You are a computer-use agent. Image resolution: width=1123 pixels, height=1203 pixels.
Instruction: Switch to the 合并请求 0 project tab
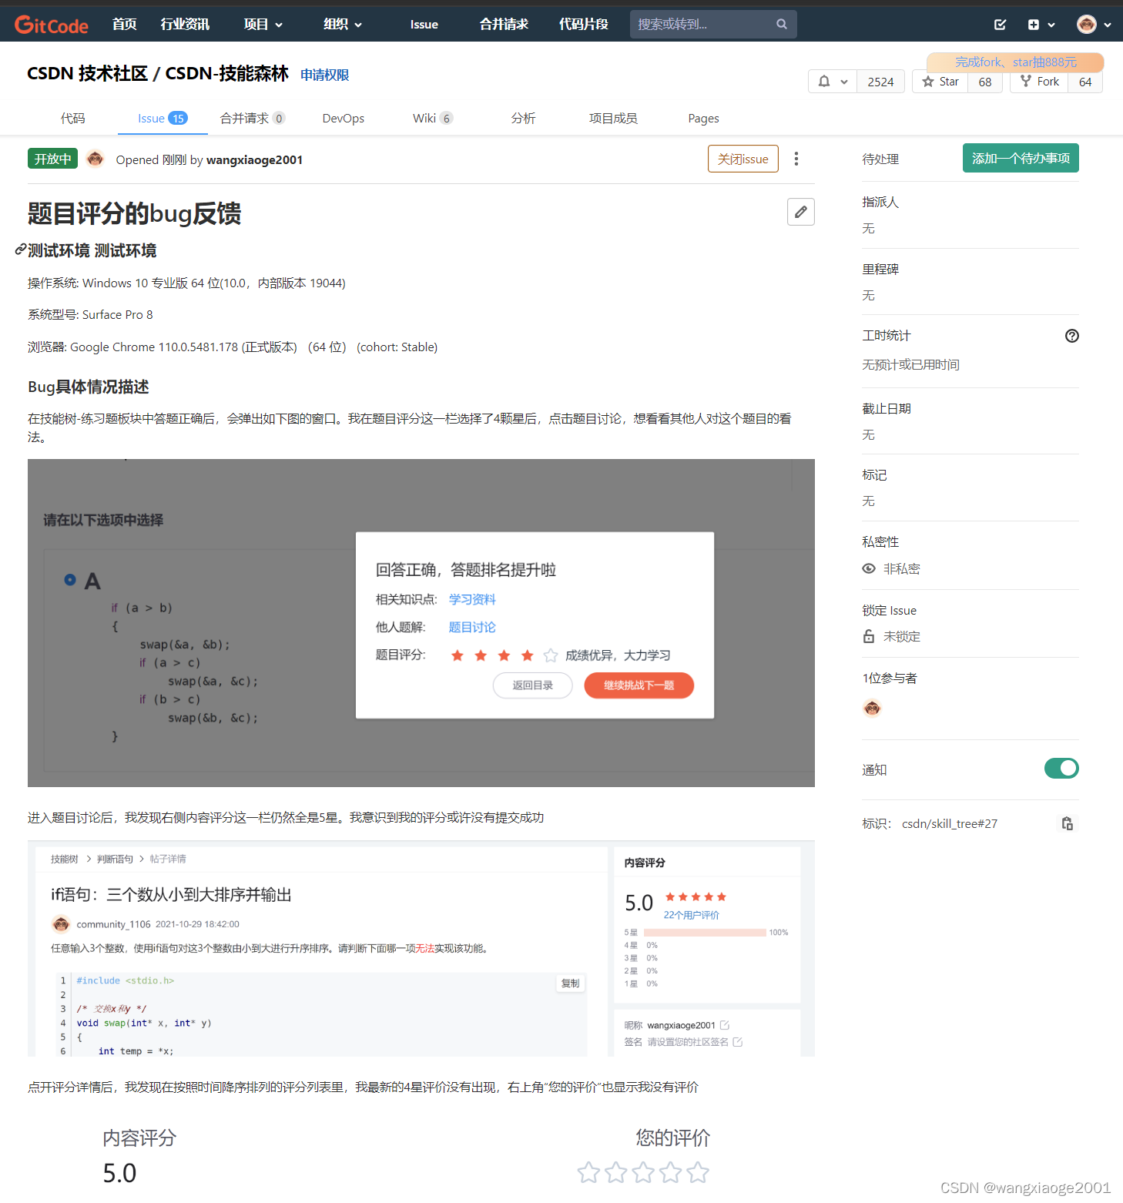tap(253, 118)
